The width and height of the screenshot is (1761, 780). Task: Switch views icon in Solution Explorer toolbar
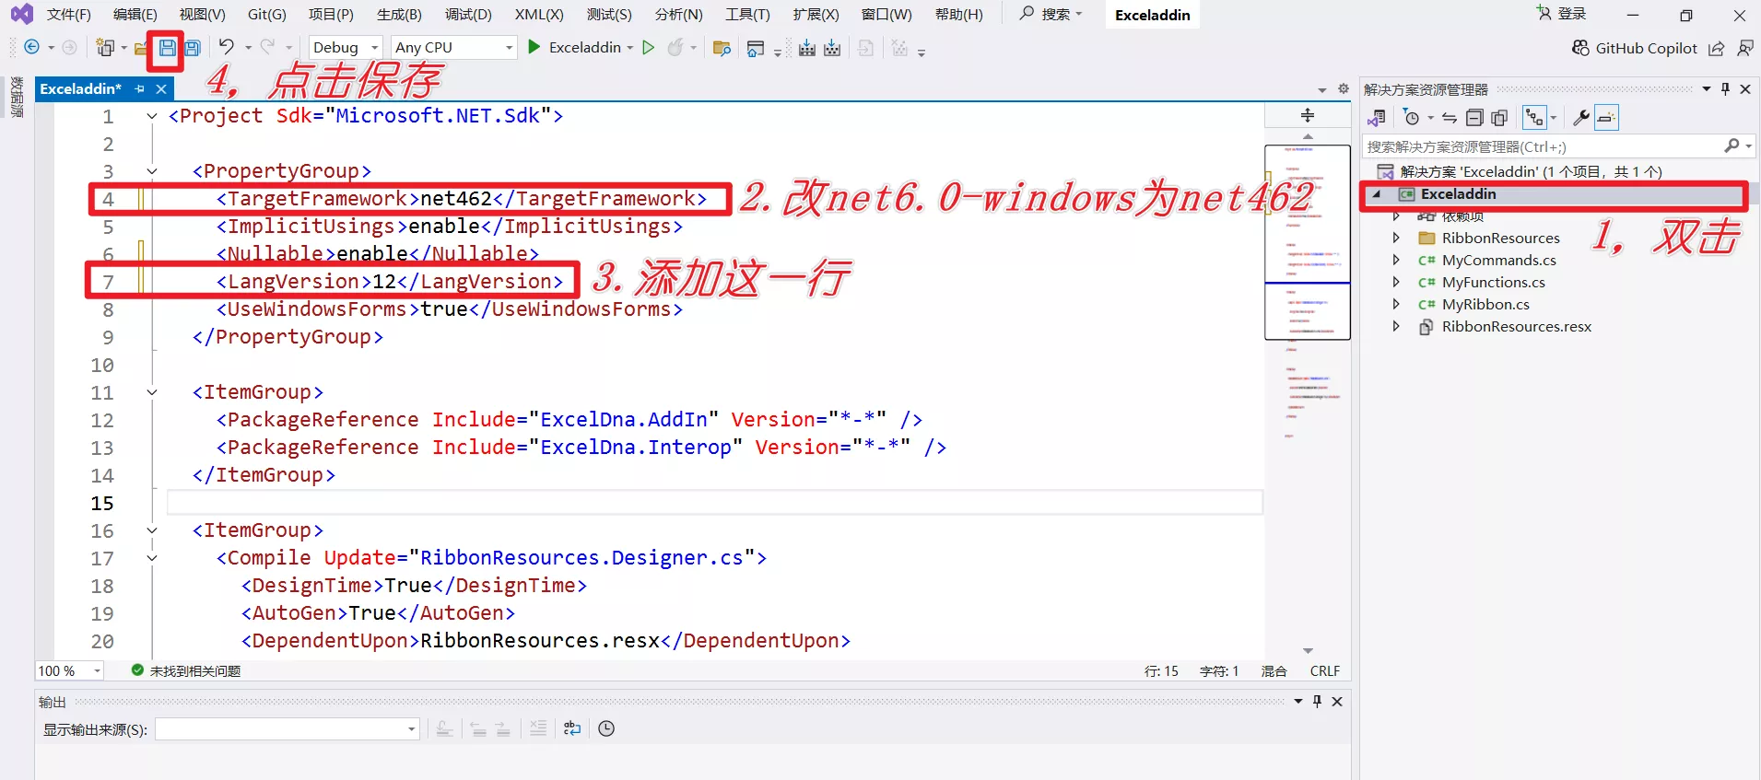(x=1377, y=118)
